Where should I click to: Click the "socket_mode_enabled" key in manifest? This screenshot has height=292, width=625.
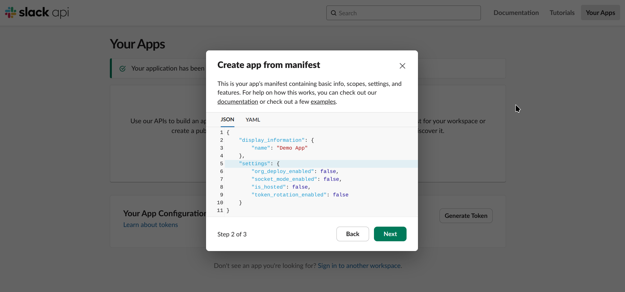284,179
